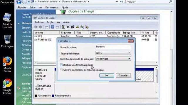Select the (C:) volume row
The height and width of the screenshot is (105, 188).
(x=95, y=36)
